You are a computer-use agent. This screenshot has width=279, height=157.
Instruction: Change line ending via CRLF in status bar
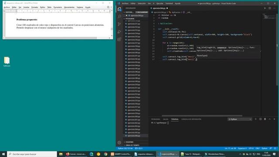click(x=258, y=148)
